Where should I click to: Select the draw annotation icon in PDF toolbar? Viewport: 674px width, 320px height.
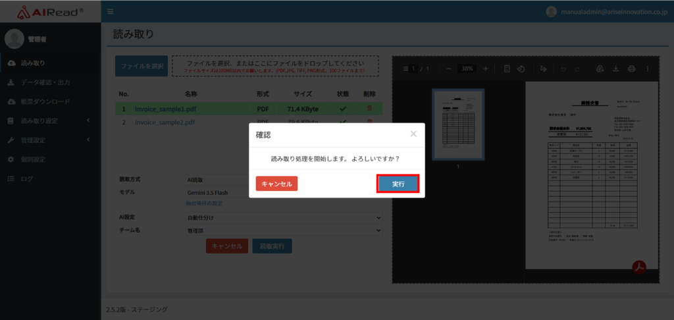click(543, 68)
